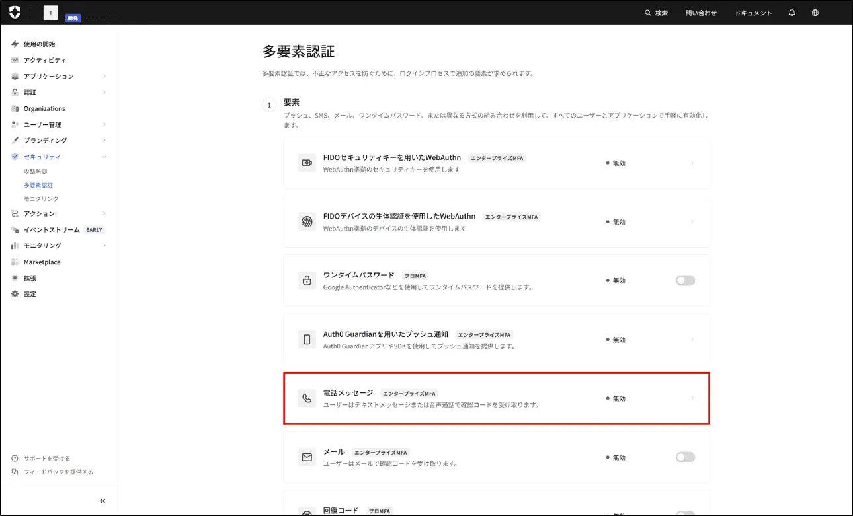Expand the ユーザー管理 sidebar menu
The image size is (853, 516).
click(104, 124)
